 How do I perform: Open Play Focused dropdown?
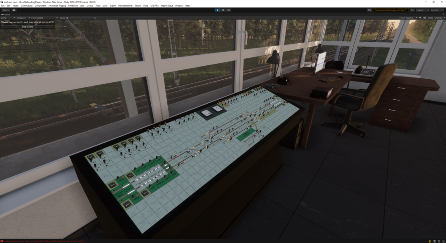[408, 18]
